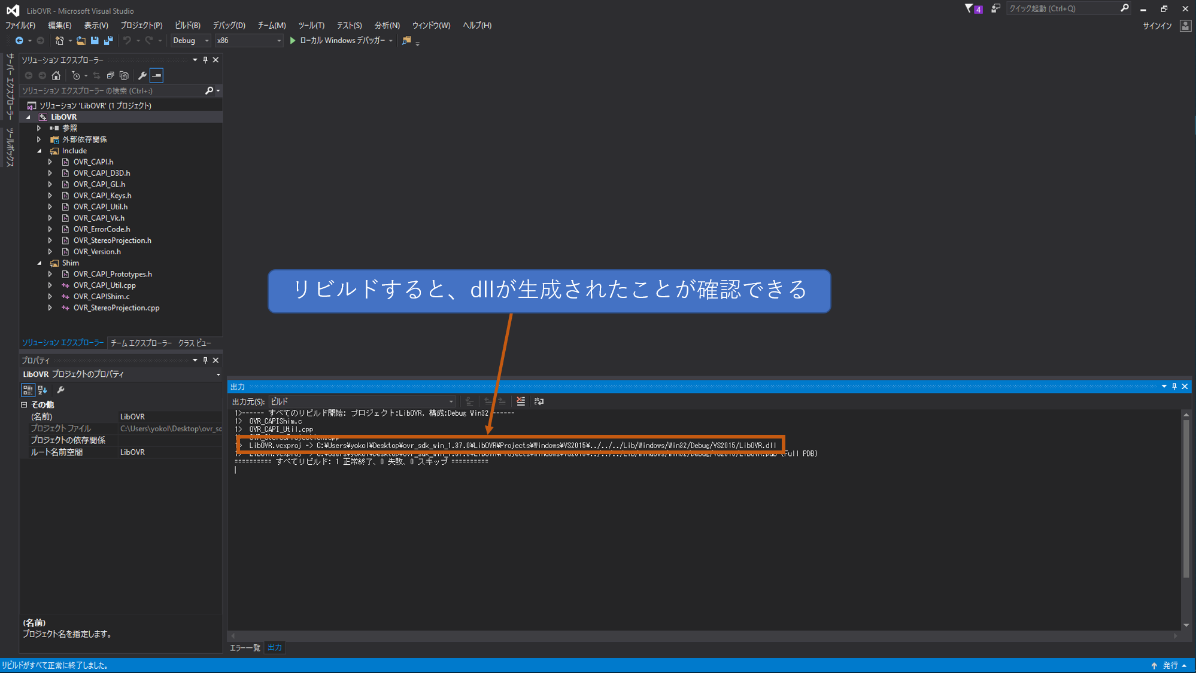This screenshot has width=1196, height=673.
Task: Click the Sign in (サインイン) link
Action: pyautogui.click(x=1156, y=26)
